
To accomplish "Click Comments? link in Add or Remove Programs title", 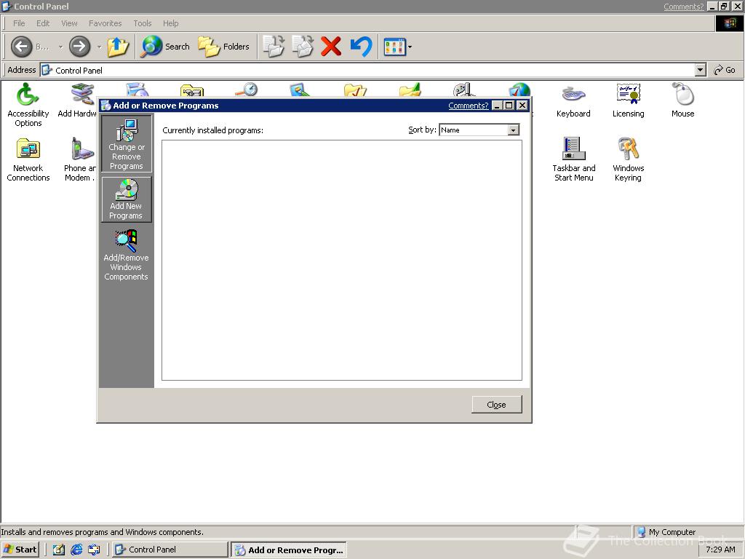I will 468,106.
